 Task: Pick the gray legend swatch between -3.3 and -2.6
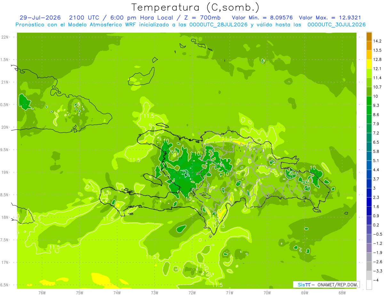point(369,266)
